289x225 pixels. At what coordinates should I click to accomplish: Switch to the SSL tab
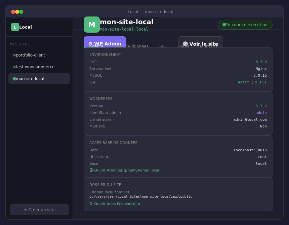[162, 46]
